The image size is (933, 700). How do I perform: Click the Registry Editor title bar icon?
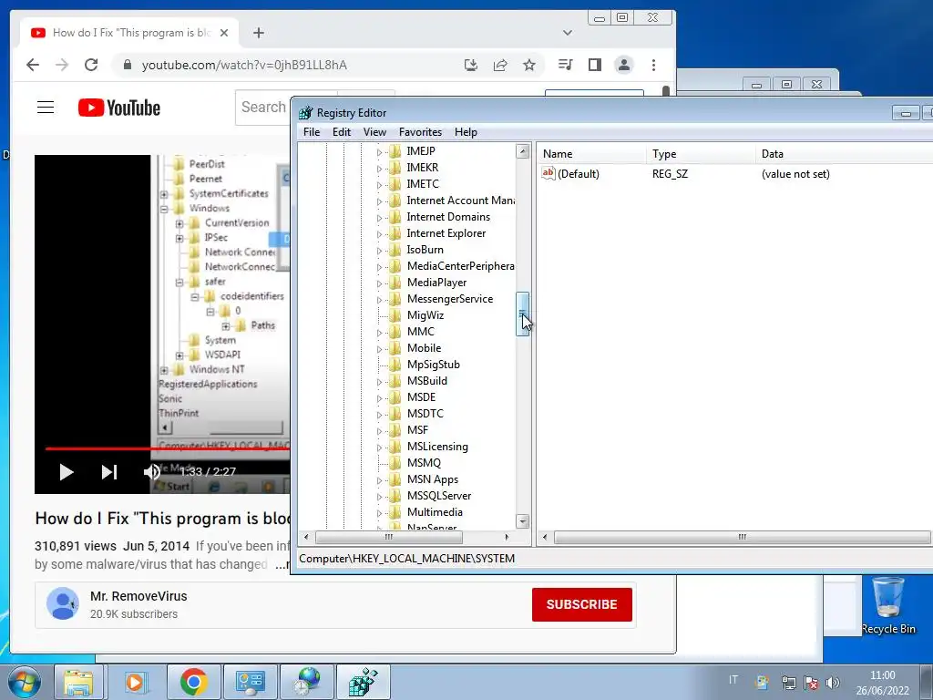coord(306,112)
